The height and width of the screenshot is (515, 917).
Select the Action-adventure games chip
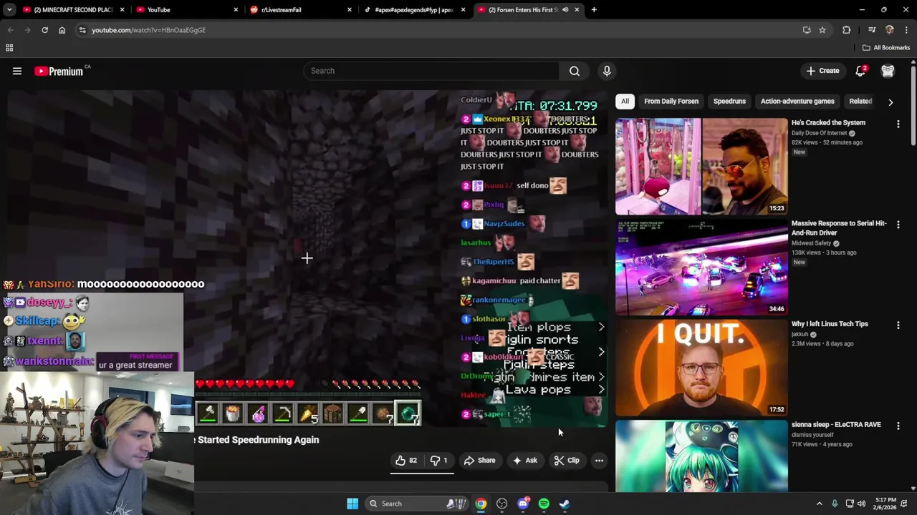click(797, 102)
